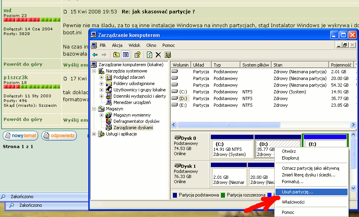This screenshot has height=217, width=359.
Task: Choose Otwórz from context menu
Action: [x=312, y=151]
